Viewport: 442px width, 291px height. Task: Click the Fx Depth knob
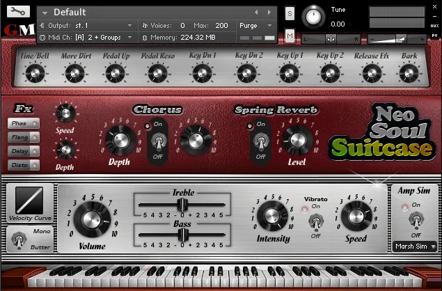pyautogui.click(x=65, y=150)
